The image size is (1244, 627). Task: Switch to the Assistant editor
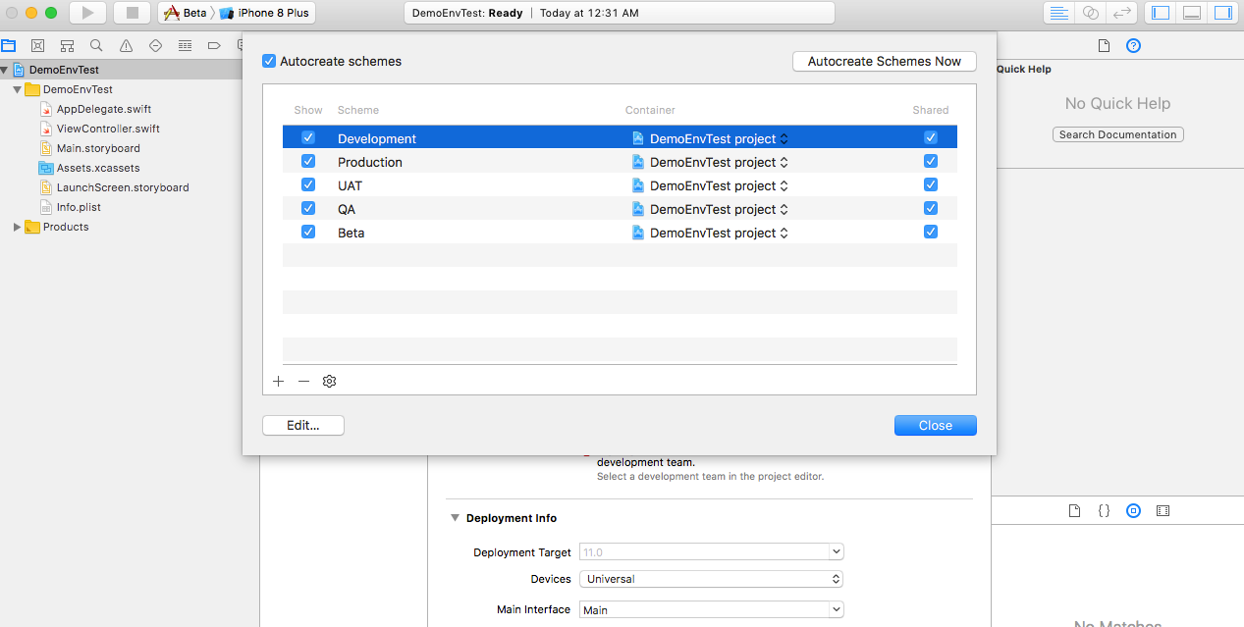pos(1090,13)
